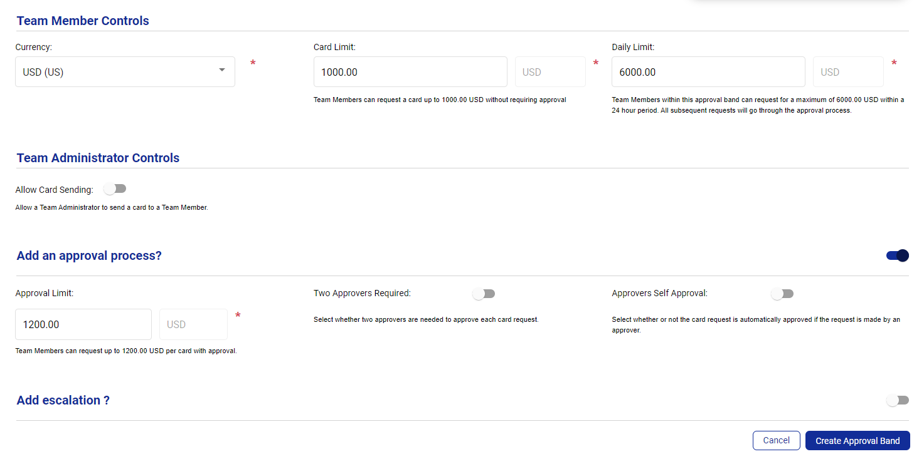The image size is (924, 469).
Task: Click the automatically approved self approval help text
Action: pos(756,324)
